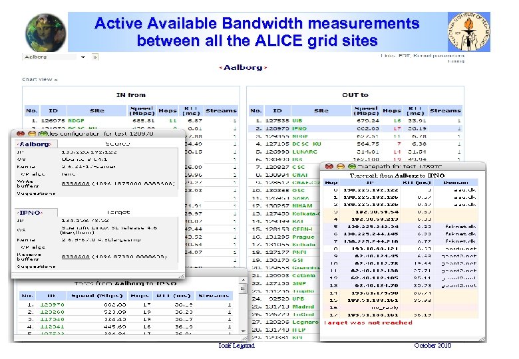This screenshot has width=519, height=359.
Task: Open the SARA site link
Action: 301,198
